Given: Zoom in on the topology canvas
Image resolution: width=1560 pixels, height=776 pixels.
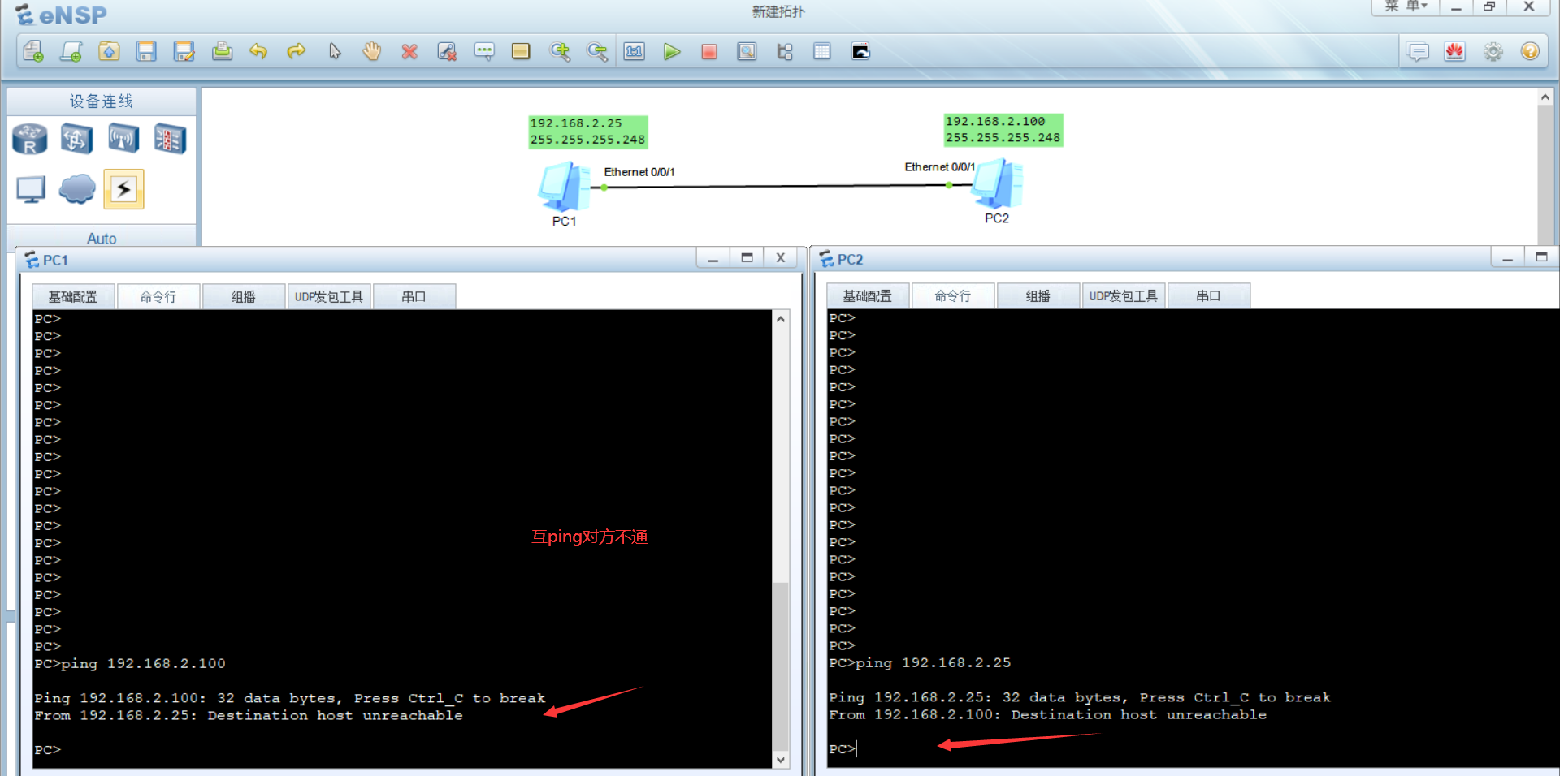Looking at the screenshot, I should (560, 52).
